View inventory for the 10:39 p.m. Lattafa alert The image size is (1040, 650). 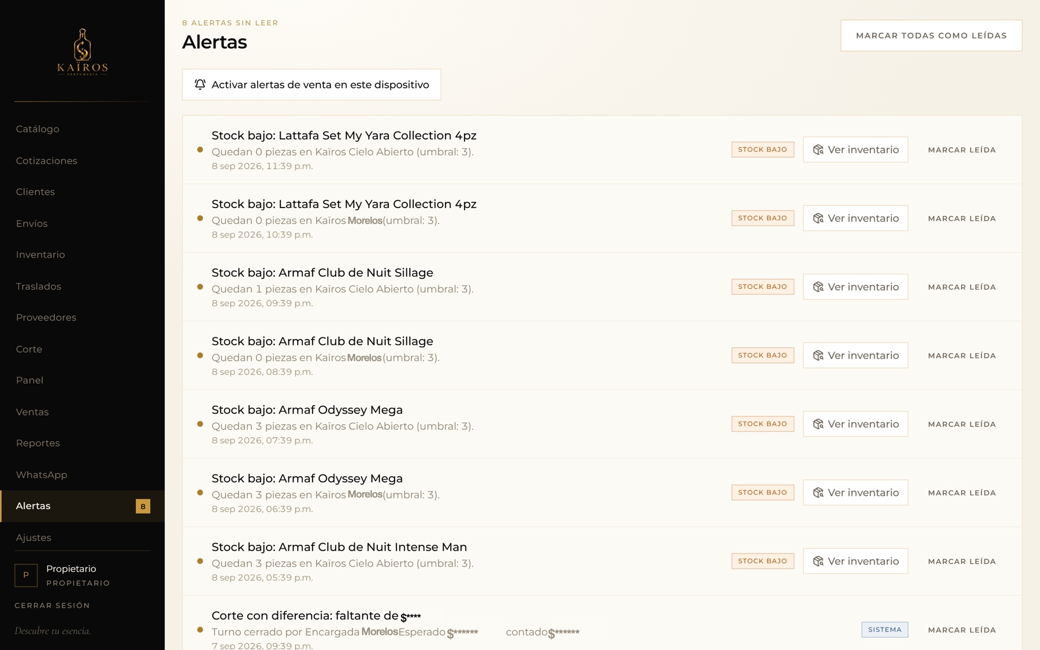[856, 218]
